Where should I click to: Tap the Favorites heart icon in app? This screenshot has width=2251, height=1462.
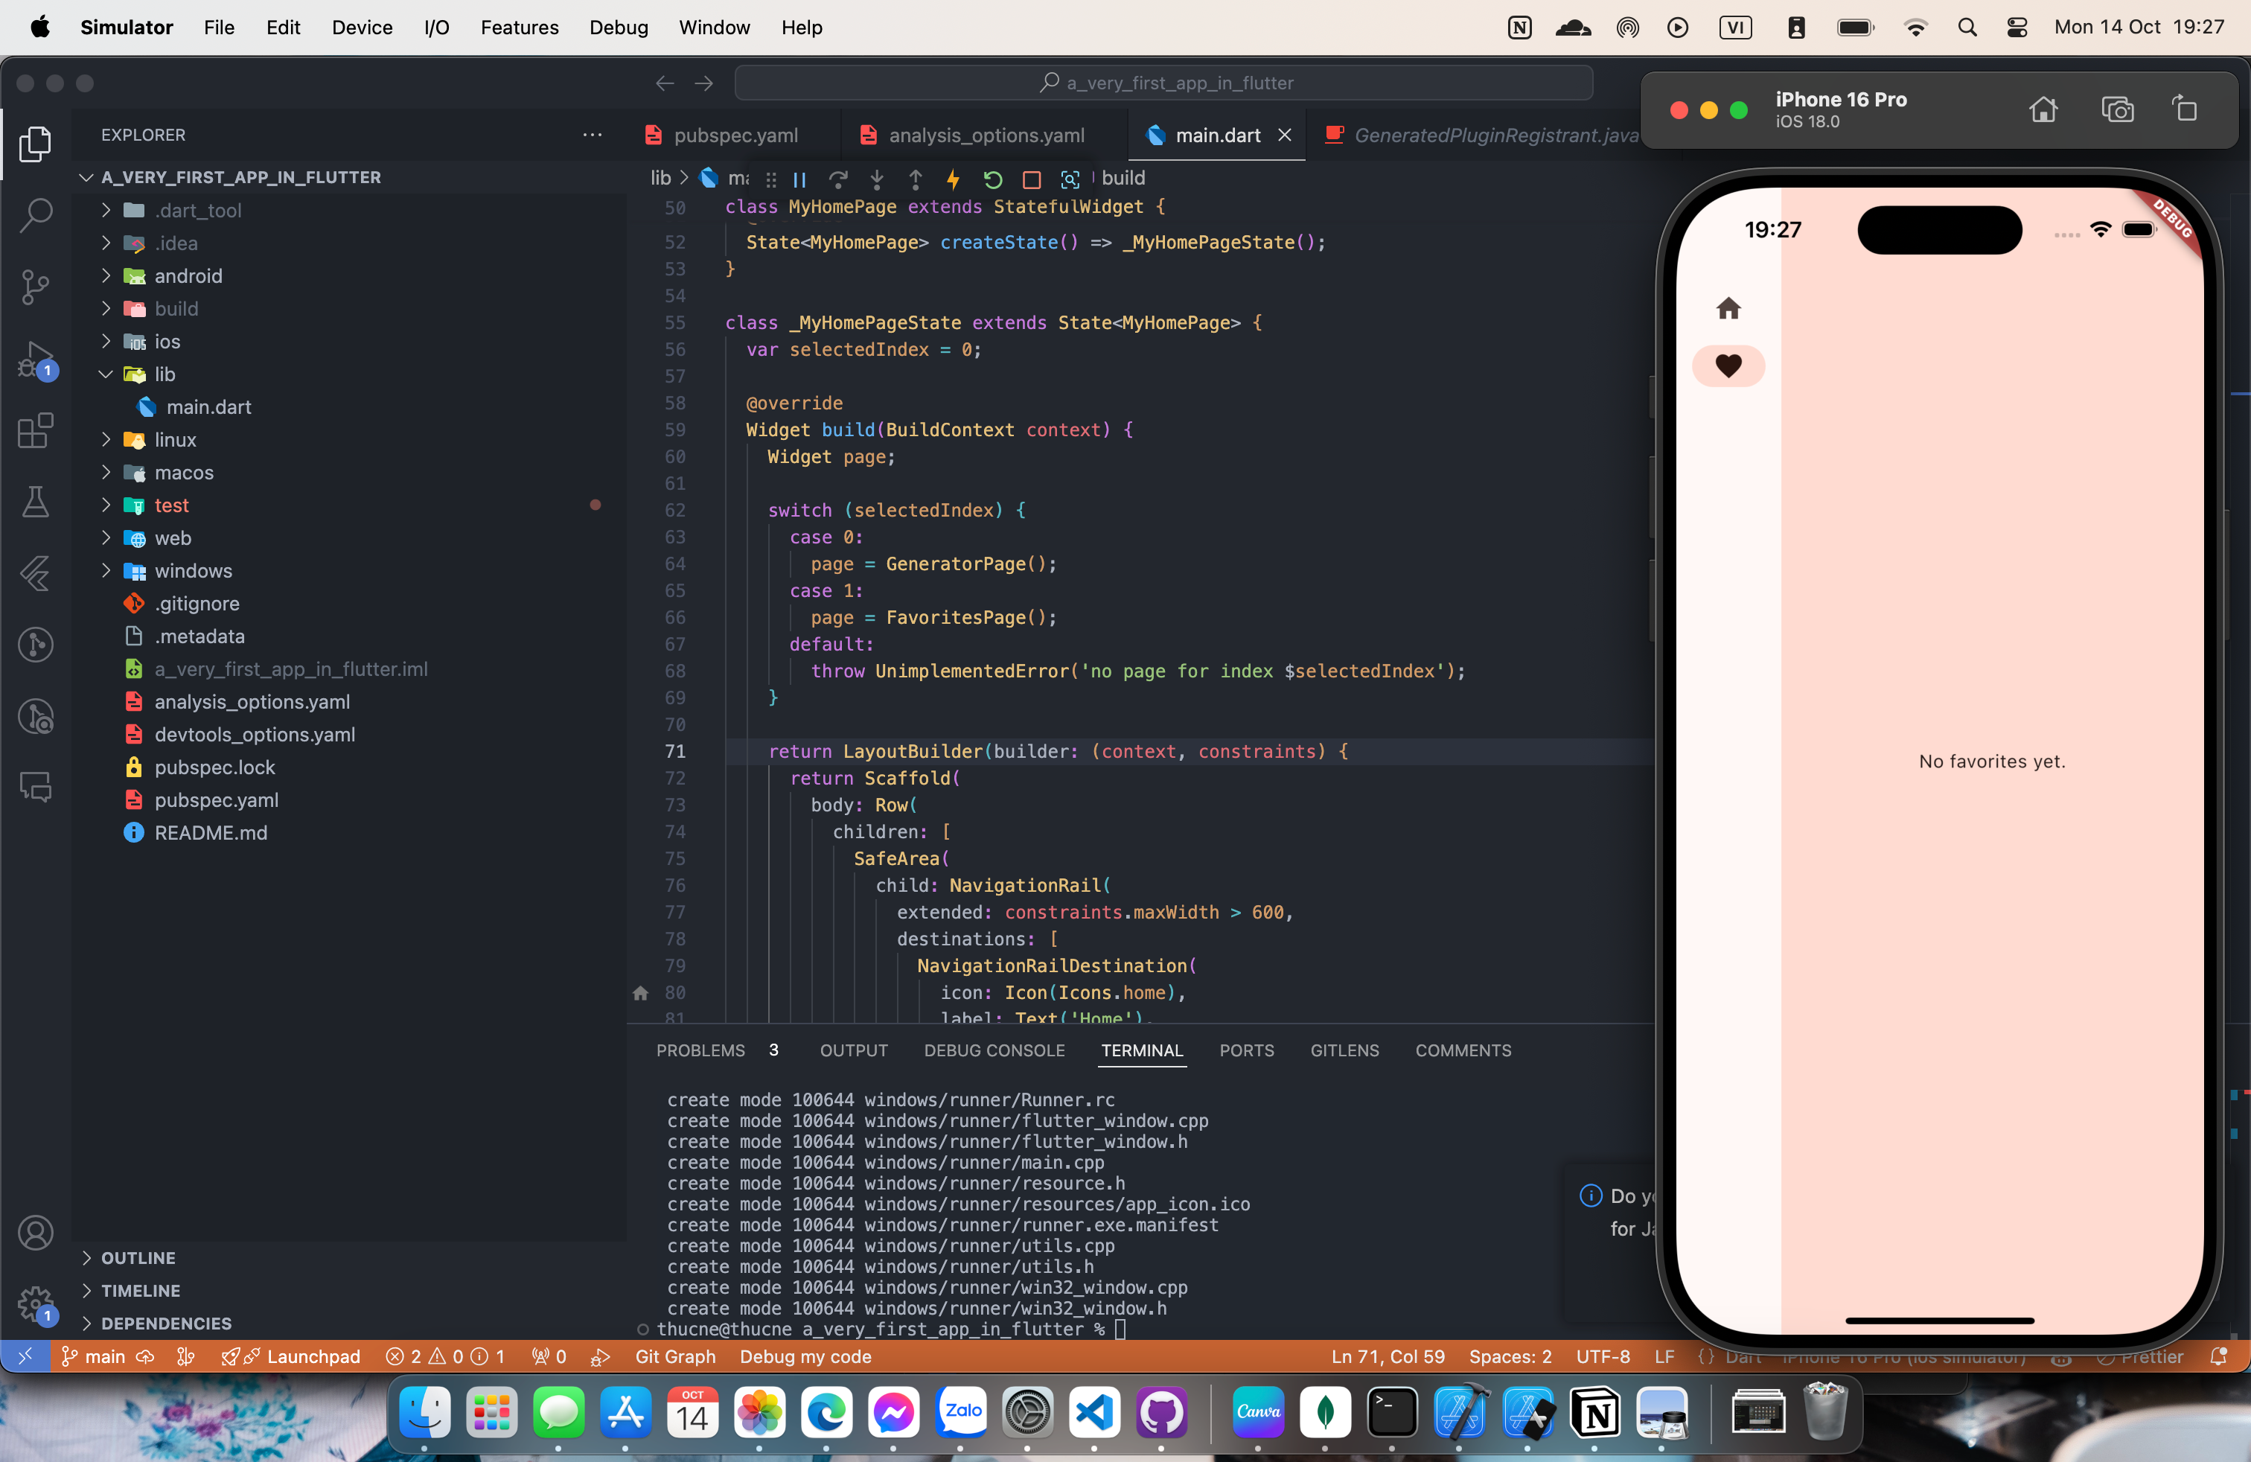(x=1728, y=366)
